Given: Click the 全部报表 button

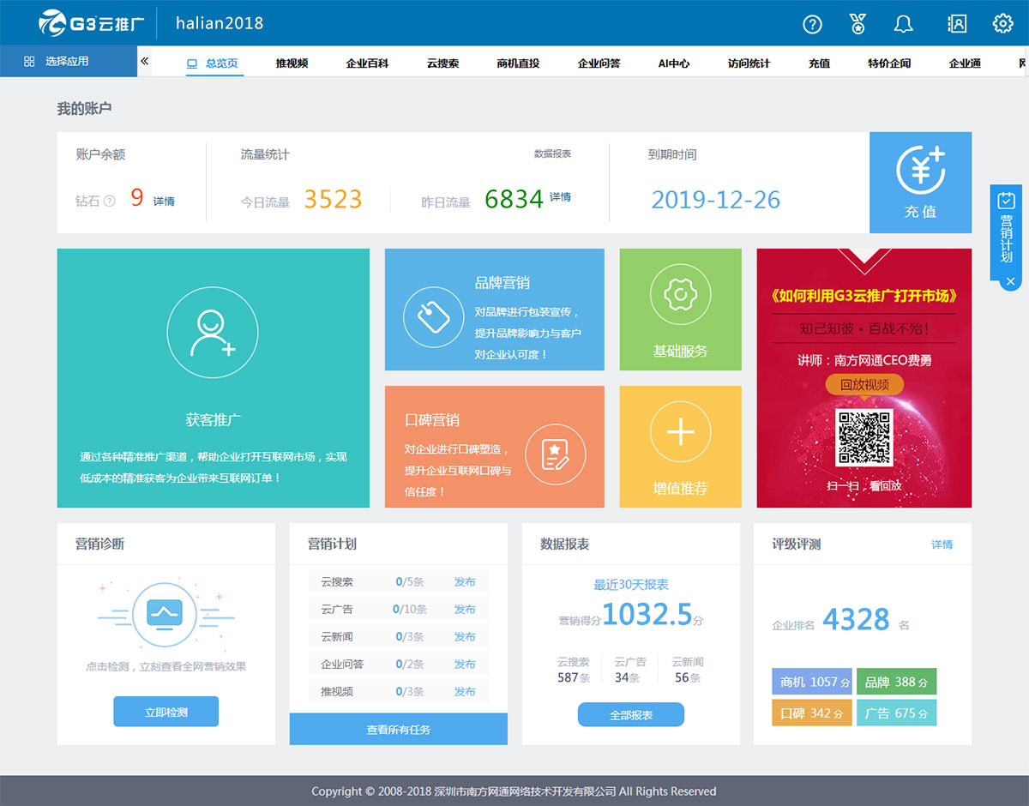Looking at the screenshot, I should pyautogui.click(x=630, y=714).
